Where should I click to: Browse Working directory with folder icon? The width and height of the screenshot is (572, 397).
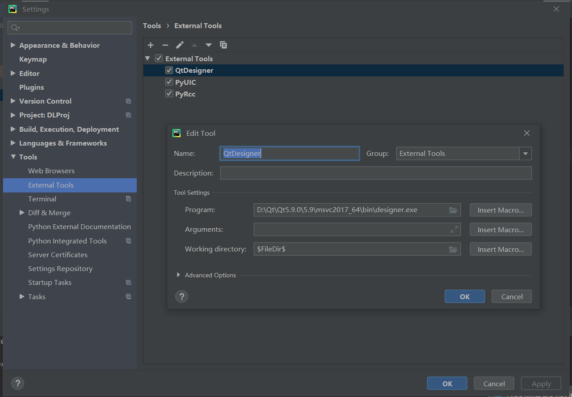click(x=453, y=249)
